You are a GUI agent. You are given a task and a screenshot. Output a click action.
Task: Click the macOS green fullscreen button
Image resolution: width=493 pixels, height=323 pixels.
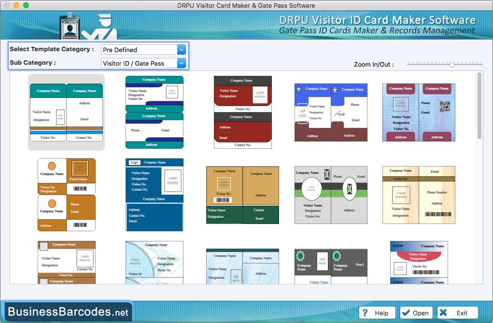coord(26,5)
